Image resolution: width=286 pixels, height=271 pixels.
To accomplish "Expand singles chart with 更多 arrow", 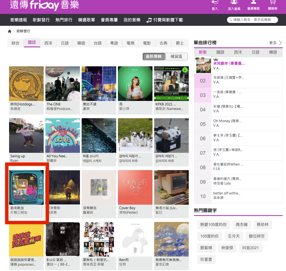I will click(x=280, y=43).
